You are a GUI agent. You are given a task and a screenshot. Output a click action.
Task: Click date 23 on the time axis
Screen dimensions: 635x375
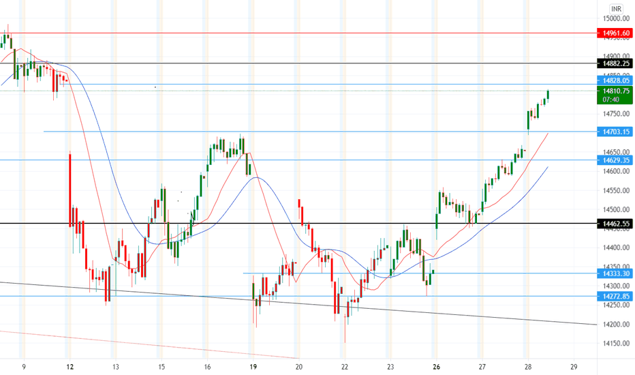(390, 367)
